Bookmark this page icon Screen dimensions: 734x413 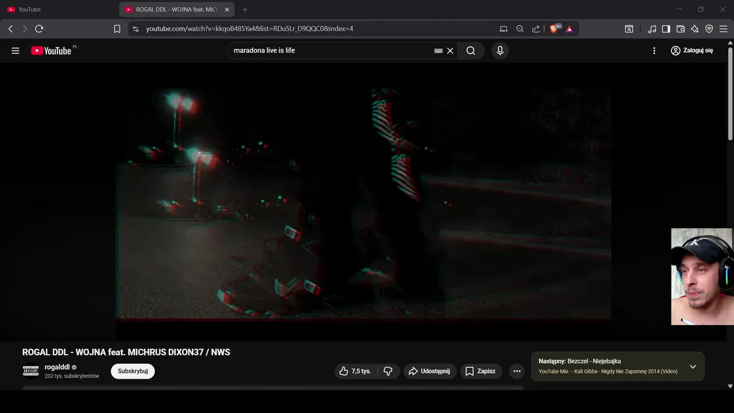pyautogui.click(x=117, y=29)
